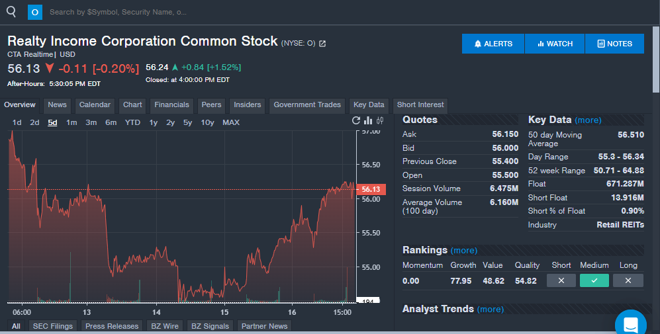Click the Bid value 56.000
The image size is (660, 334).
505,148
